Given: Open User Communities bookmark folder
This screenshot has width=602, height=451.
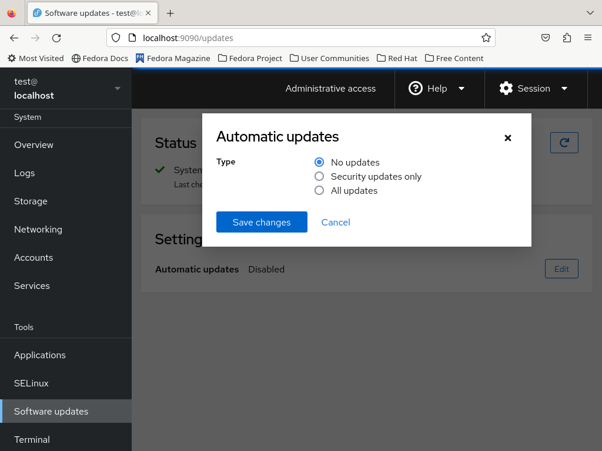Looking at the screenshot, I should pos(329,58).
